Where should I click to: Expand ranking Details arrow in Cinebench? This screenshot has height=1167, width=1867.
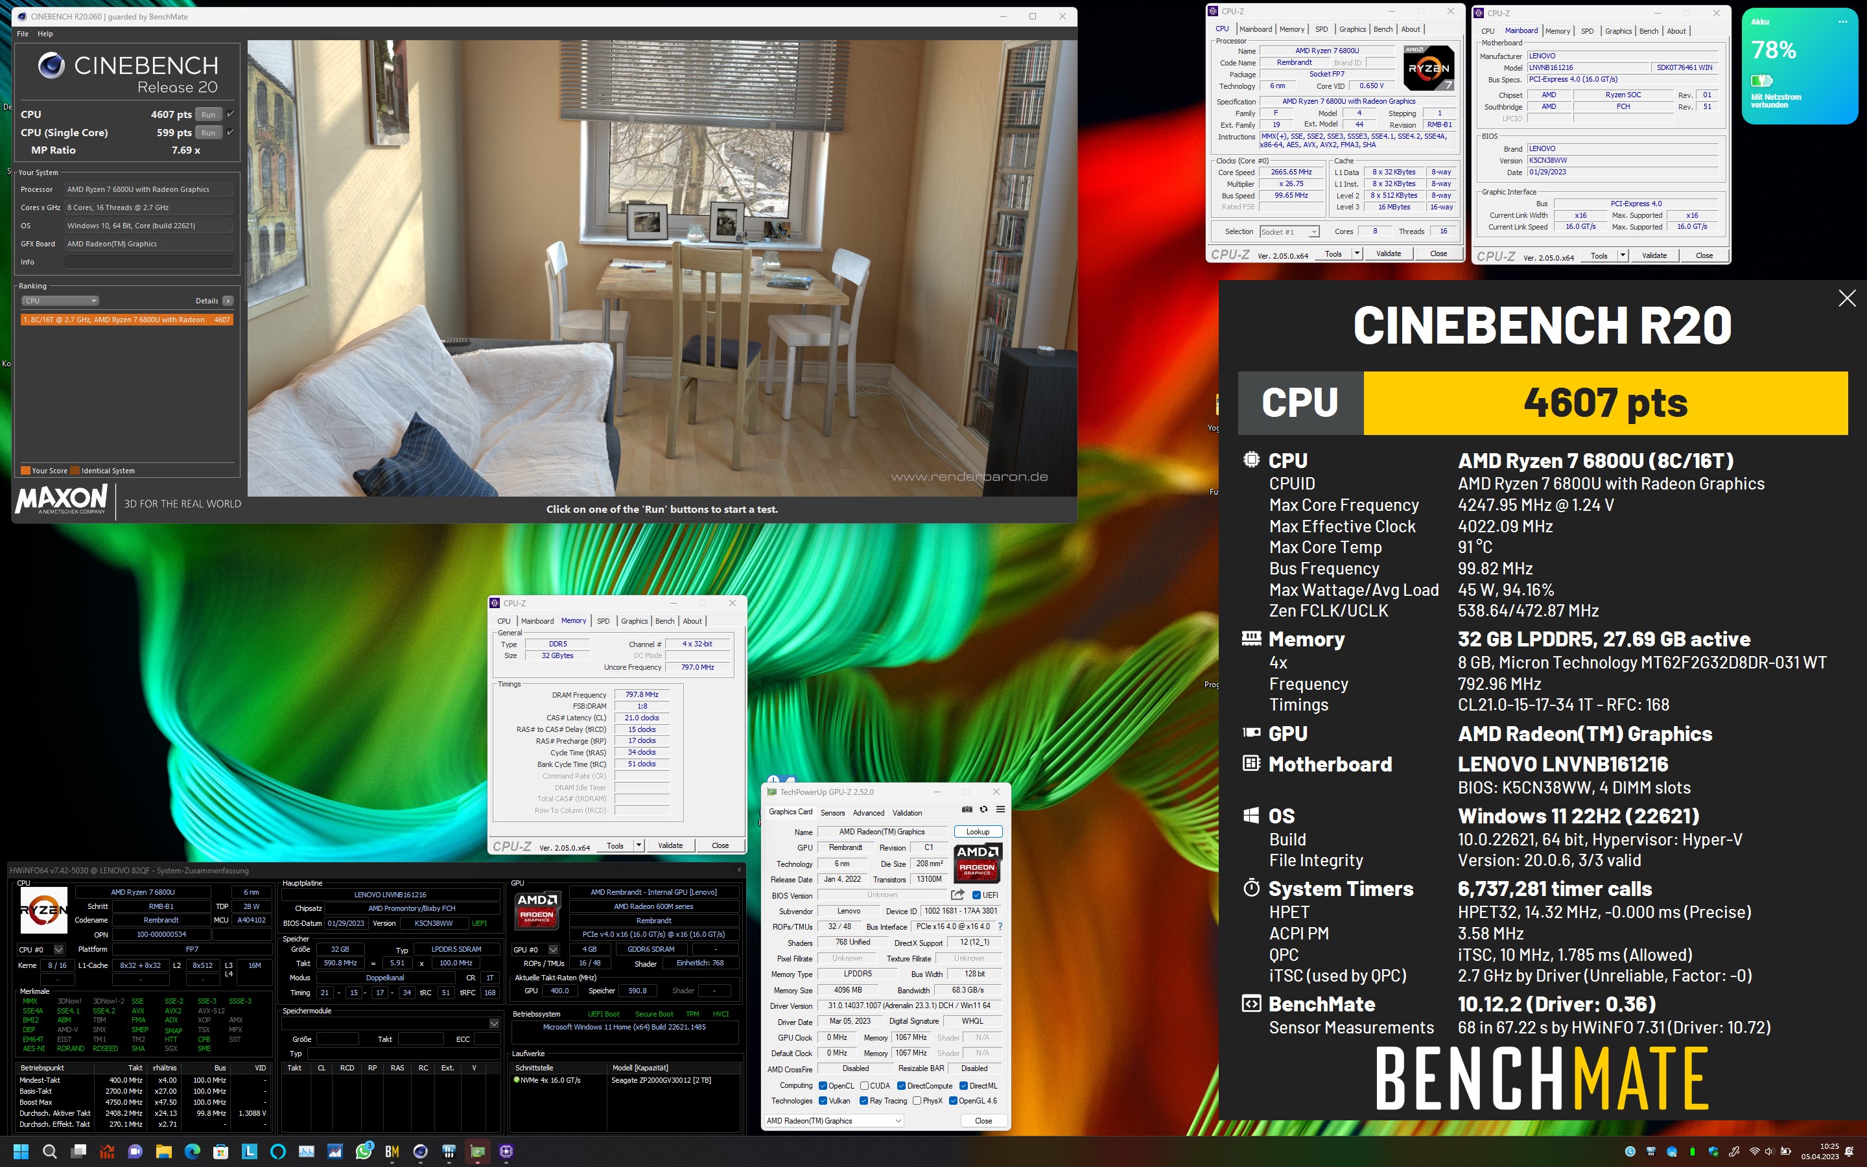pos(228,301)
